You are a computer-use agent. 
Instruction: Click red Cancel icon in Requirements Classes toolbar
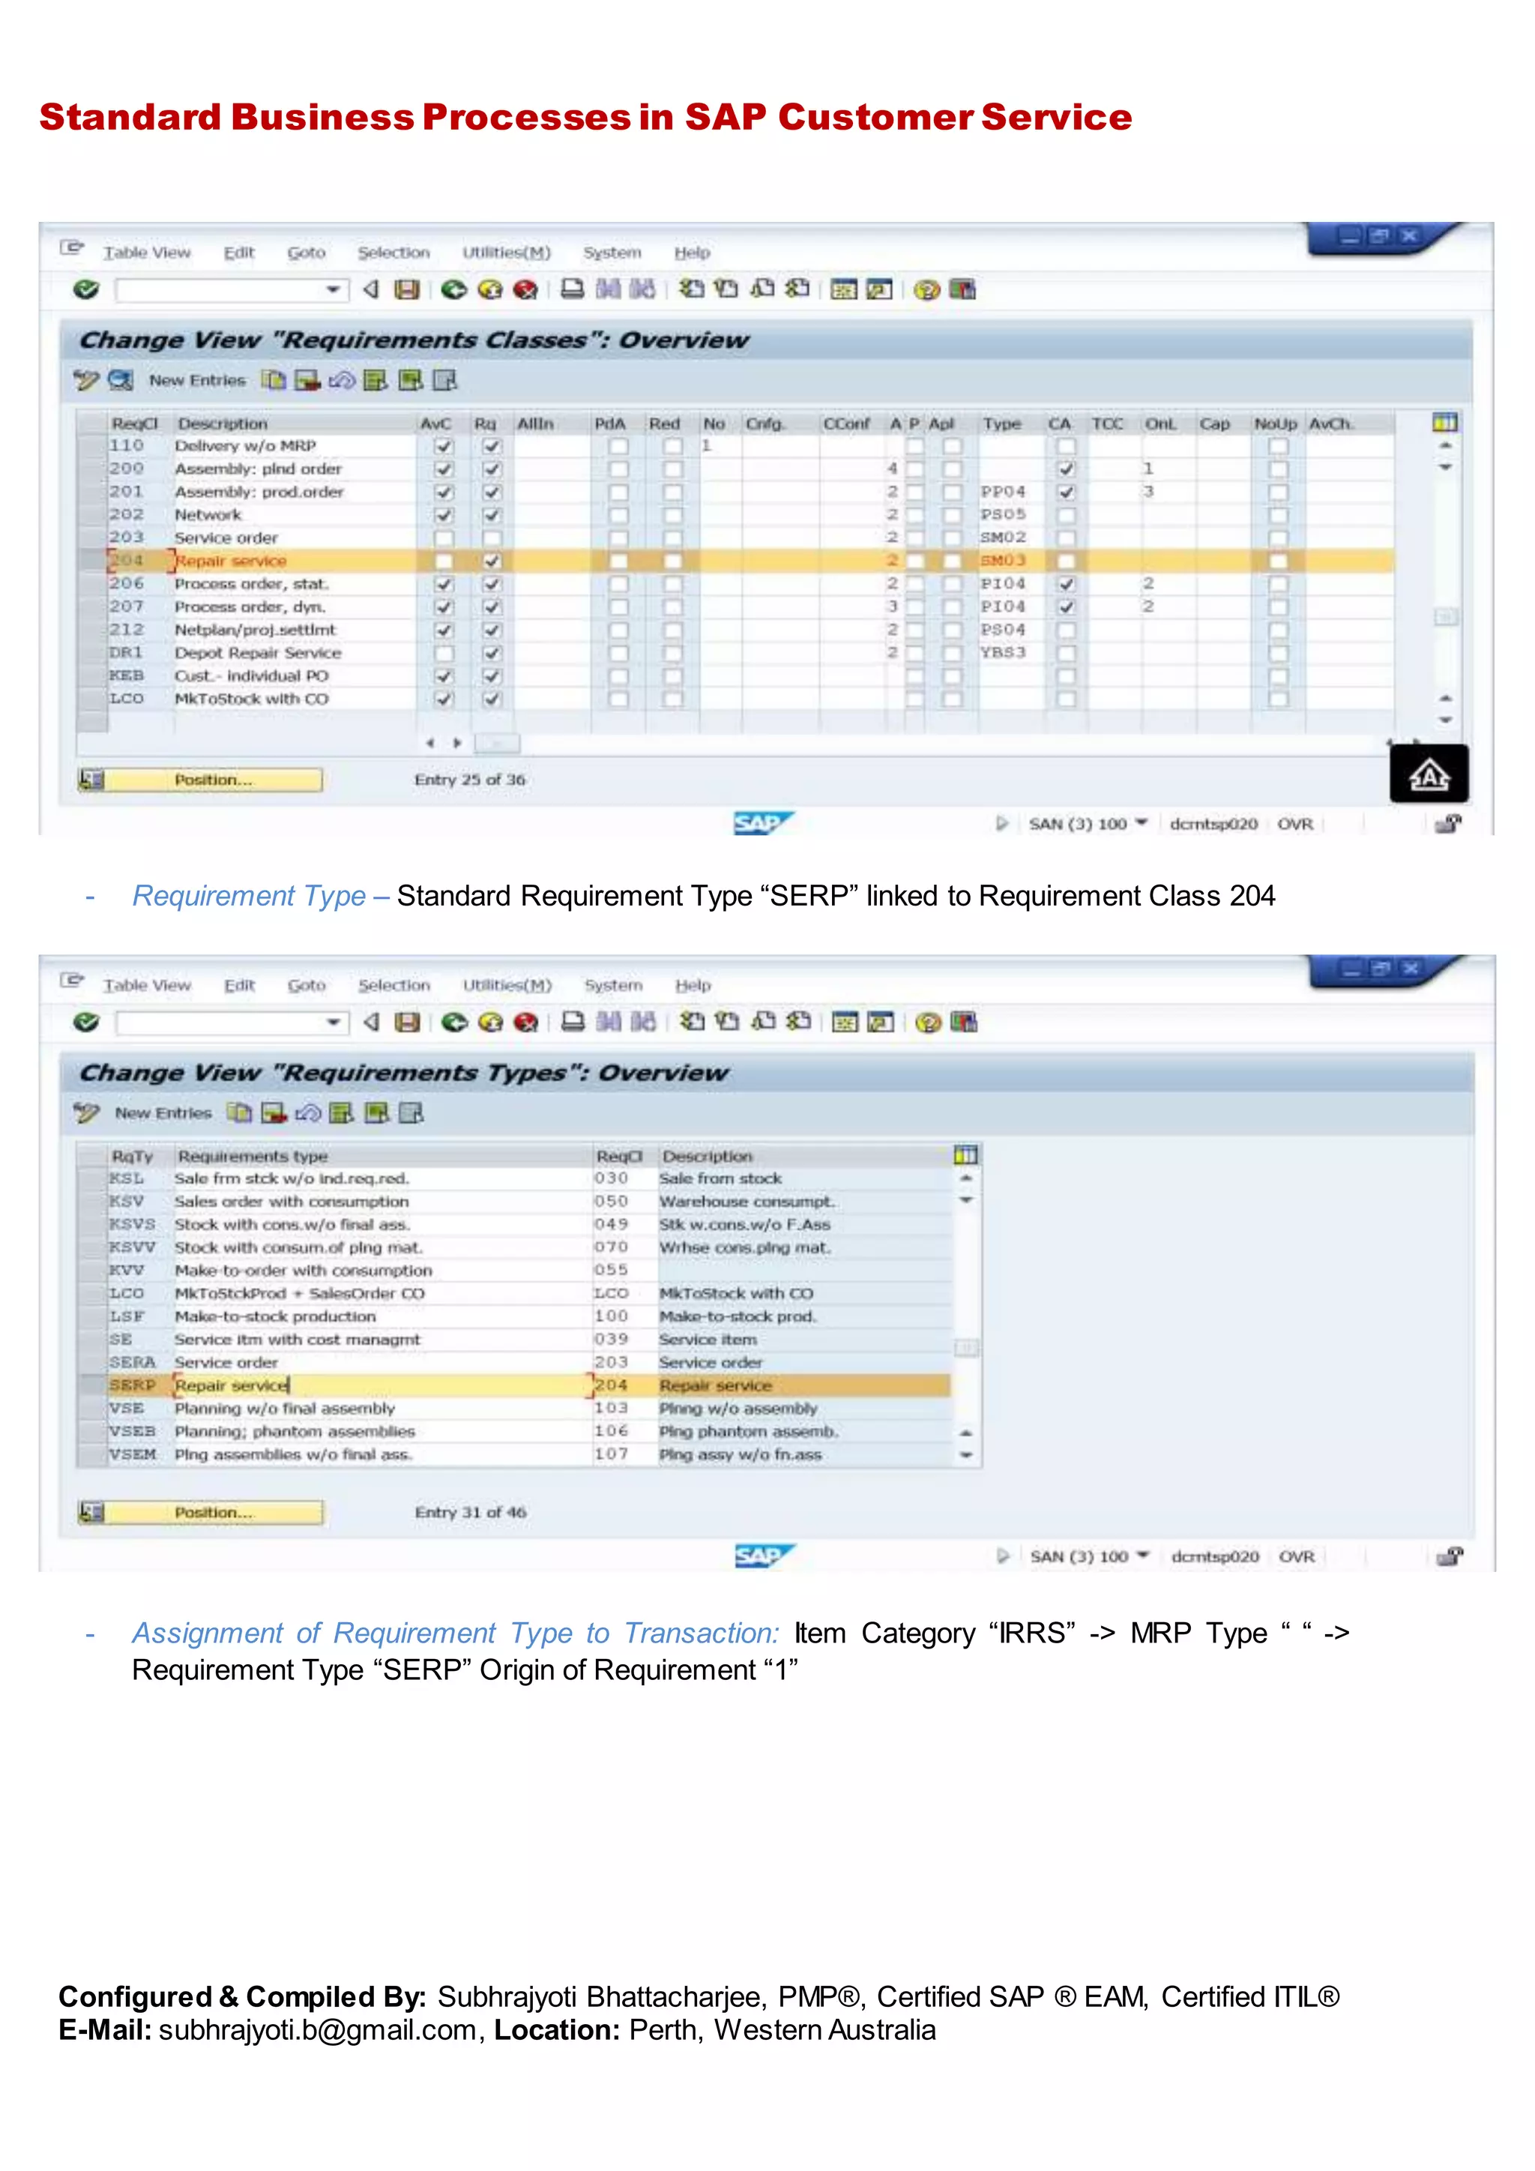pos(525,289)
